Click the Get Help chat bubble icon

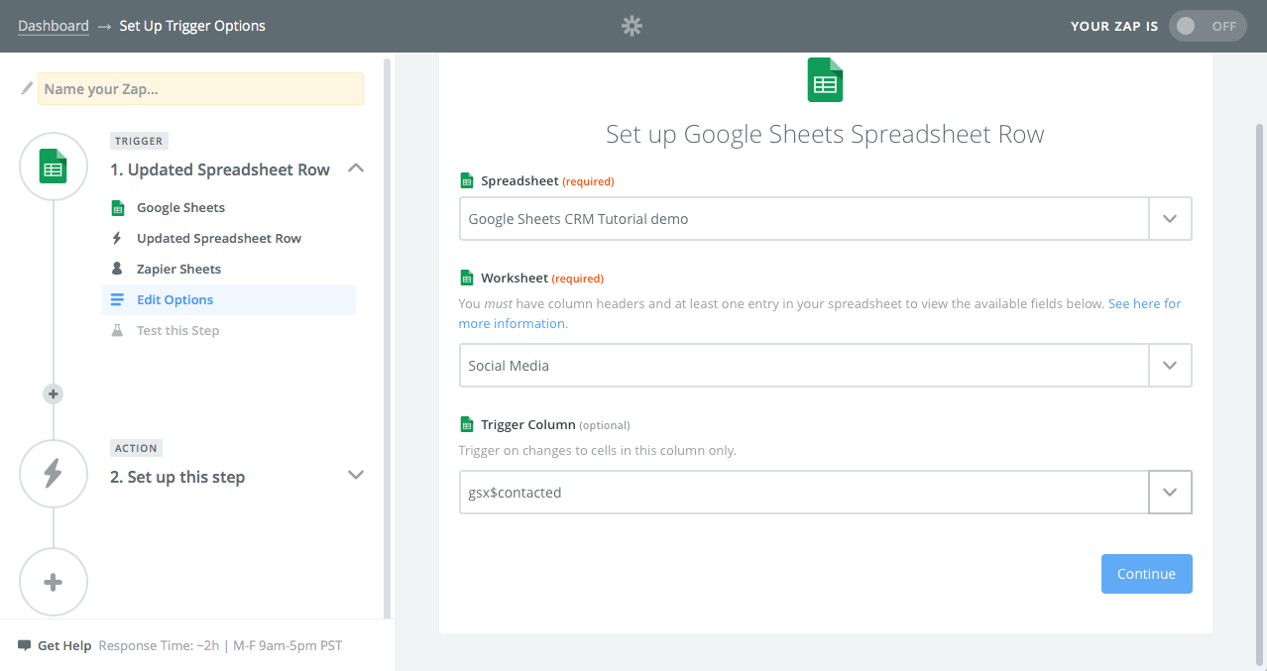click(x=25, y=645)
